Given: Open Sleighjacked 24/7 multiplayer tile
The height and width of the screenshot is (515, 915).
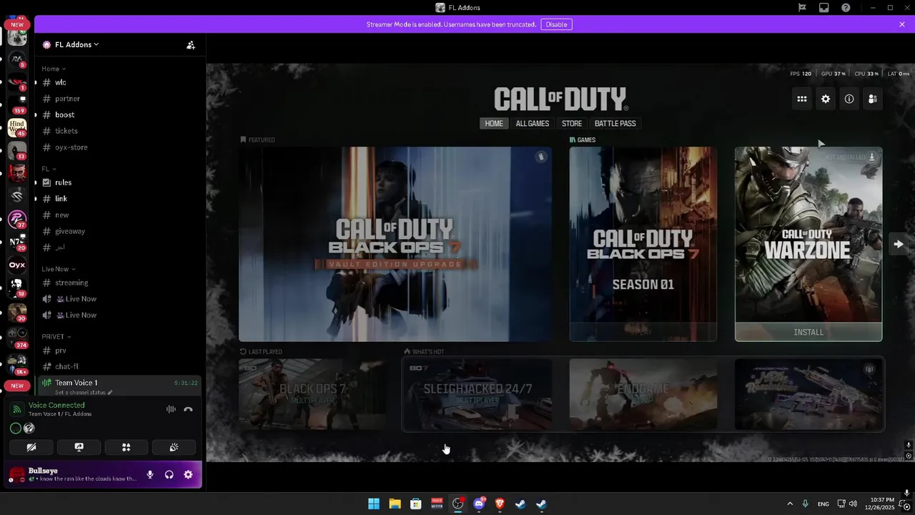Looking at the screenshot, I should [x=478, y=394].
